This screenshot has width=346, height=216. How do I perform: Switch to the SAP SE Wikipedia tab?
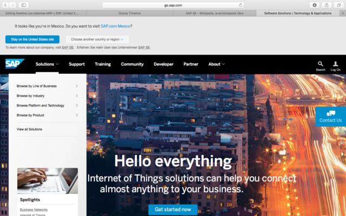(x=215, y=13)
